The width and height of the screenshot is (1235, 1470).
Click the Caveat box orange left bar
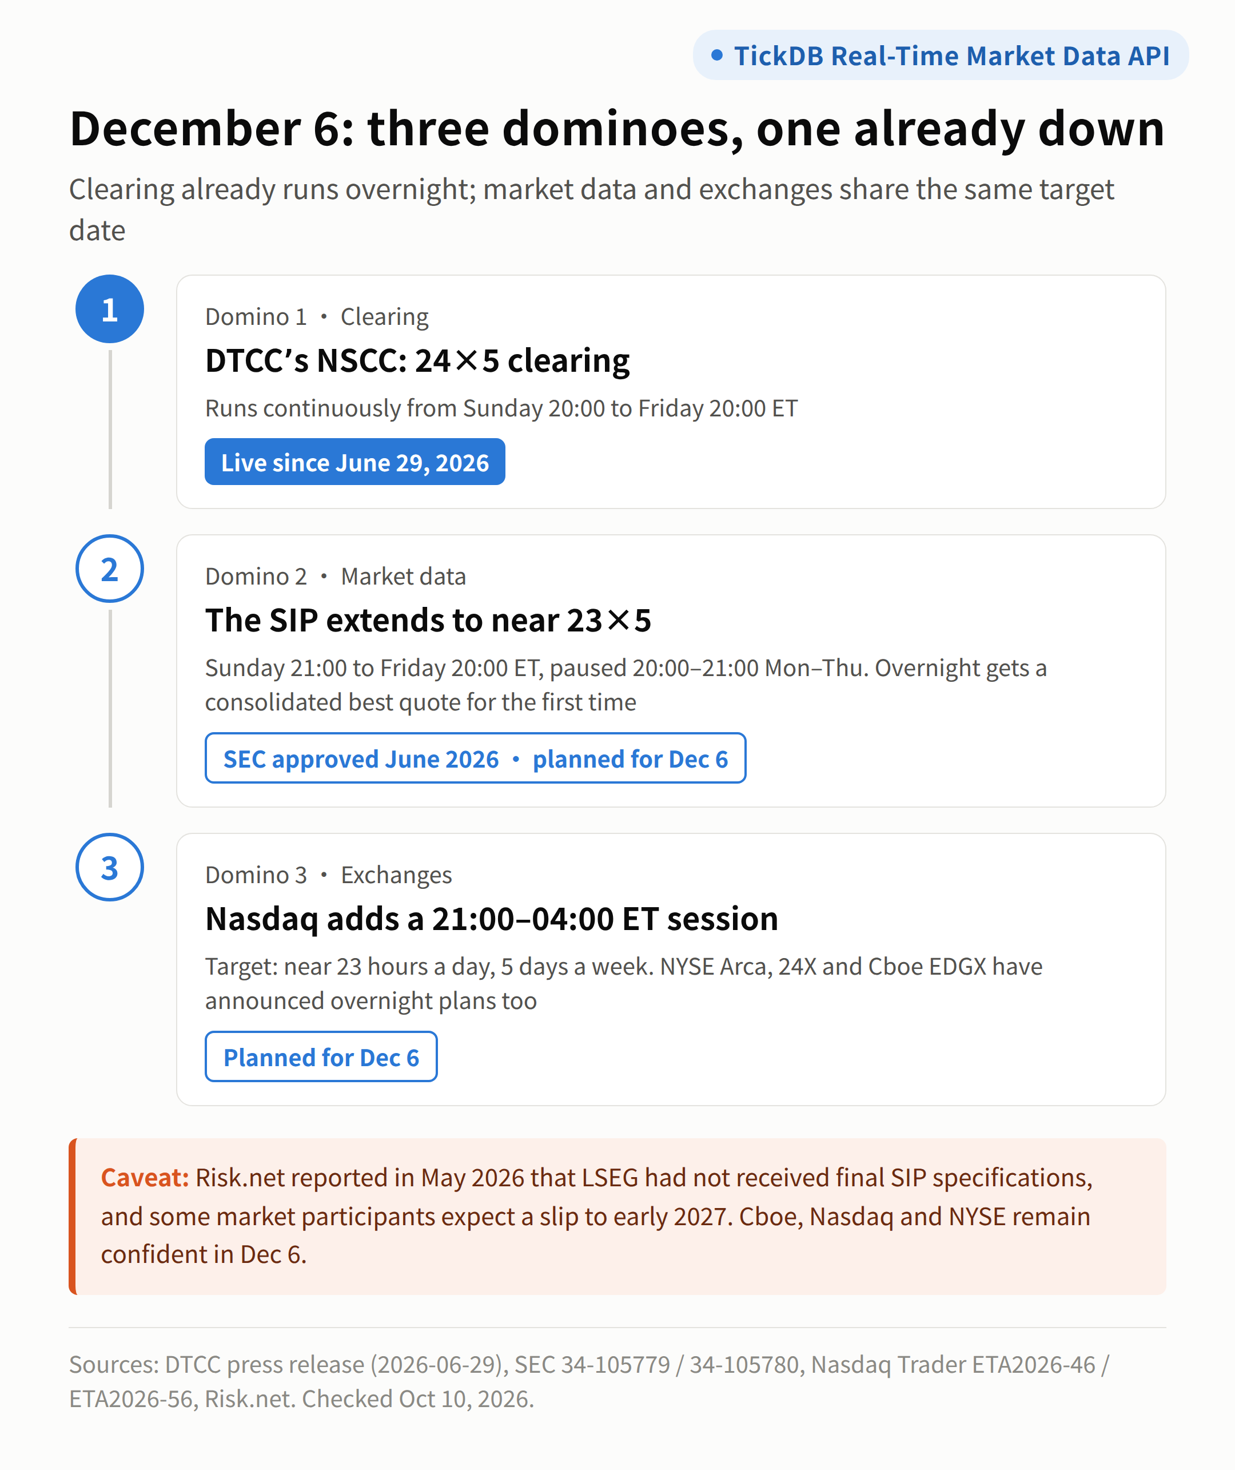tap(72, 1217)
